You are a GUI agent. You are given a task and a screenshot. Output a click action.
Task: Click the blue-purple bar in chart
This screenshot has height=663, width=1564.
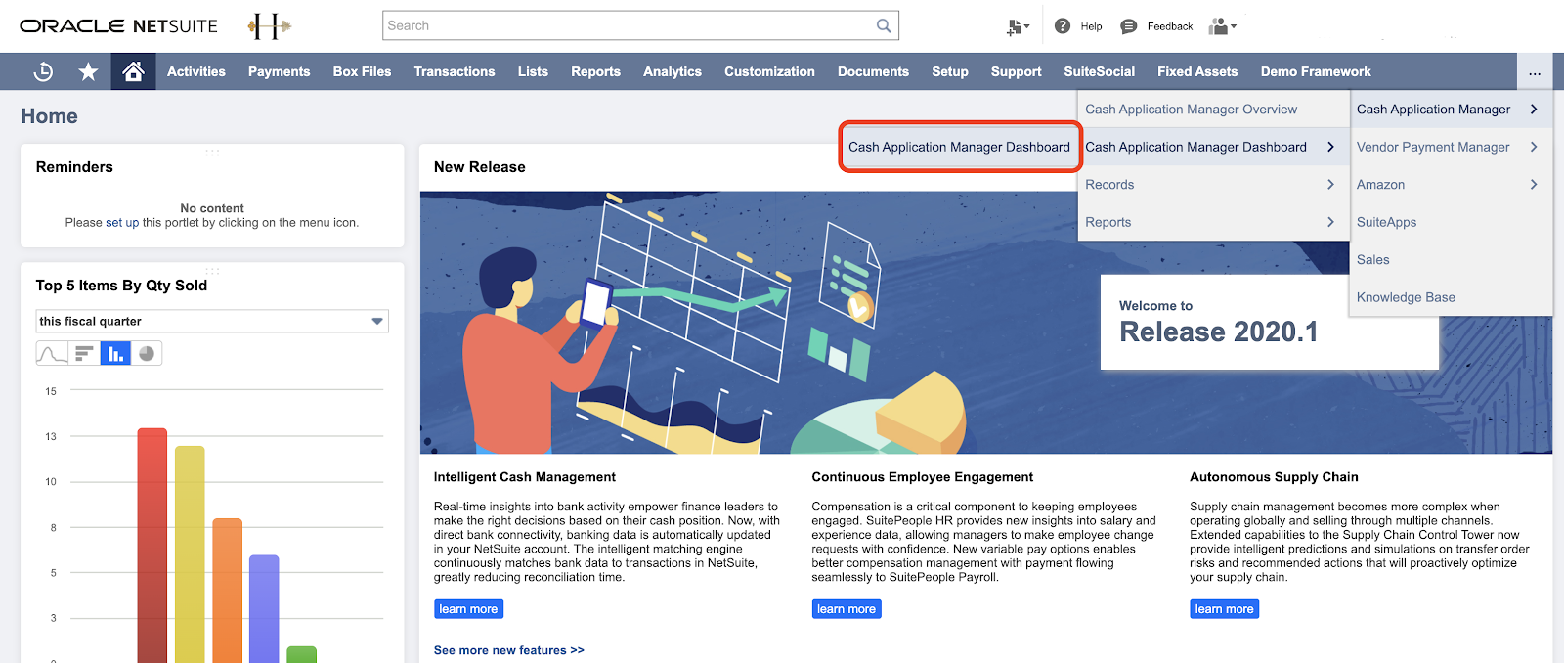pos(264,609)
